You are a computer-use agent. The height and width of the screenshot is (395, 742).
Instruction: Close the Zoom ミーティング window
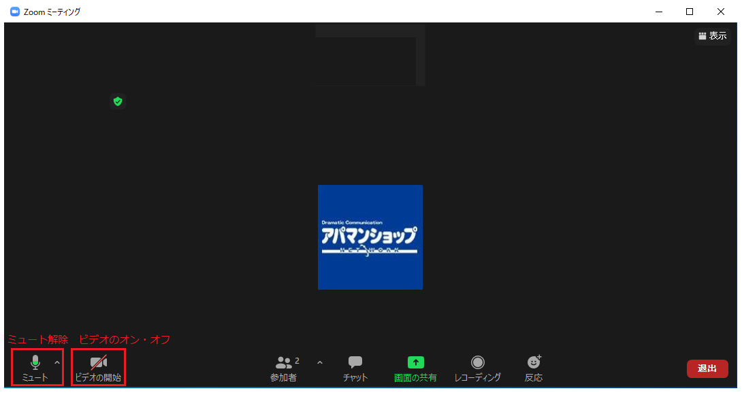[x=721, y=12]
